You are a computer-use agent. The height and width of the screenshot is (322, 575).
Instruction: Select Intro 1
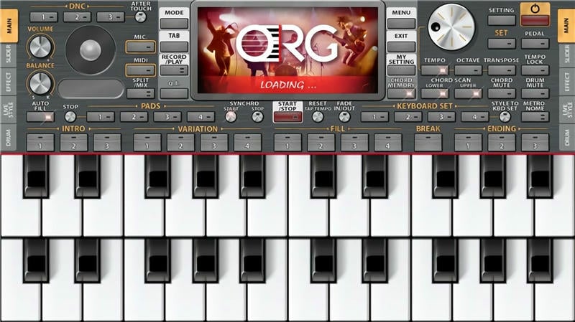click(40, 142)
